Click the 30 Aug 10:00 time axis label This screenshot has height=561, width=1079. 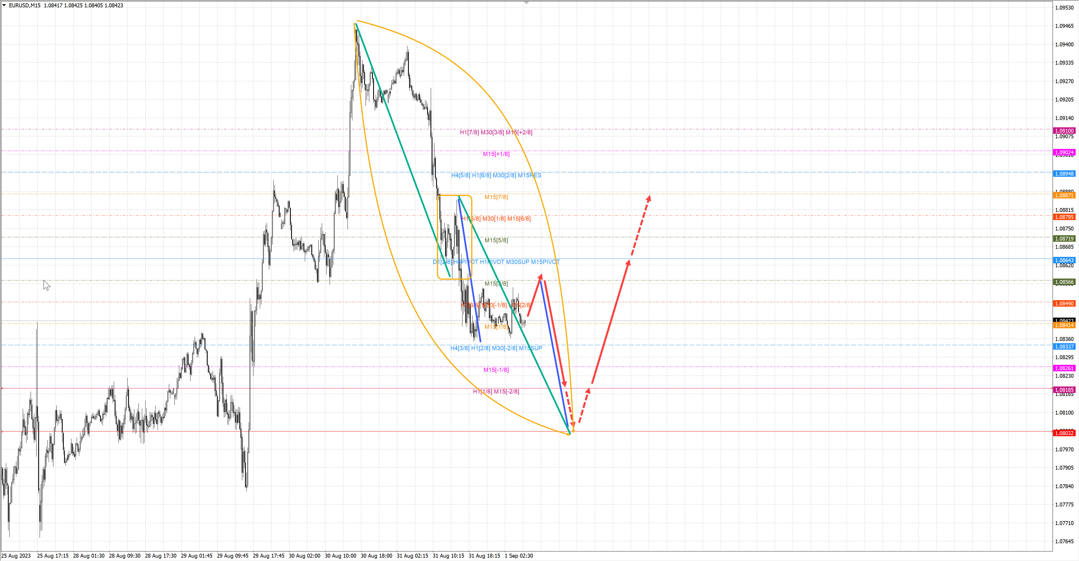click(340, 556)
